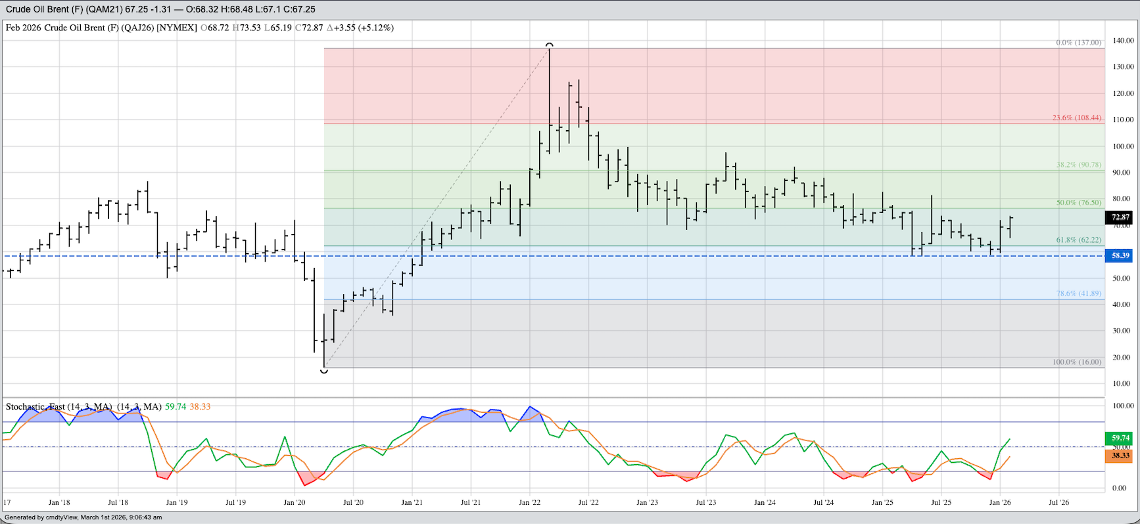This screenshot has height=524, width=1140.
Task: Click the 78.6% (41.89) Fibonacci label
Action: point(1078,294)
